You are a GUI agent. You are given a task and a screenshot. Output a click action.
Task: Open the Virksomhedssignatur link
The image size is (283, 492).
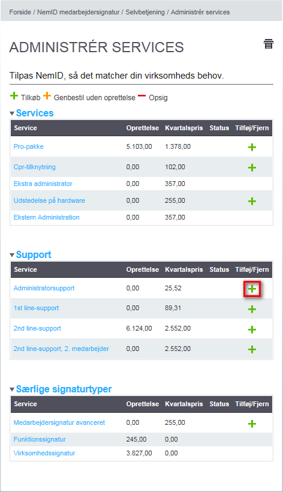(x=44, y=453)
